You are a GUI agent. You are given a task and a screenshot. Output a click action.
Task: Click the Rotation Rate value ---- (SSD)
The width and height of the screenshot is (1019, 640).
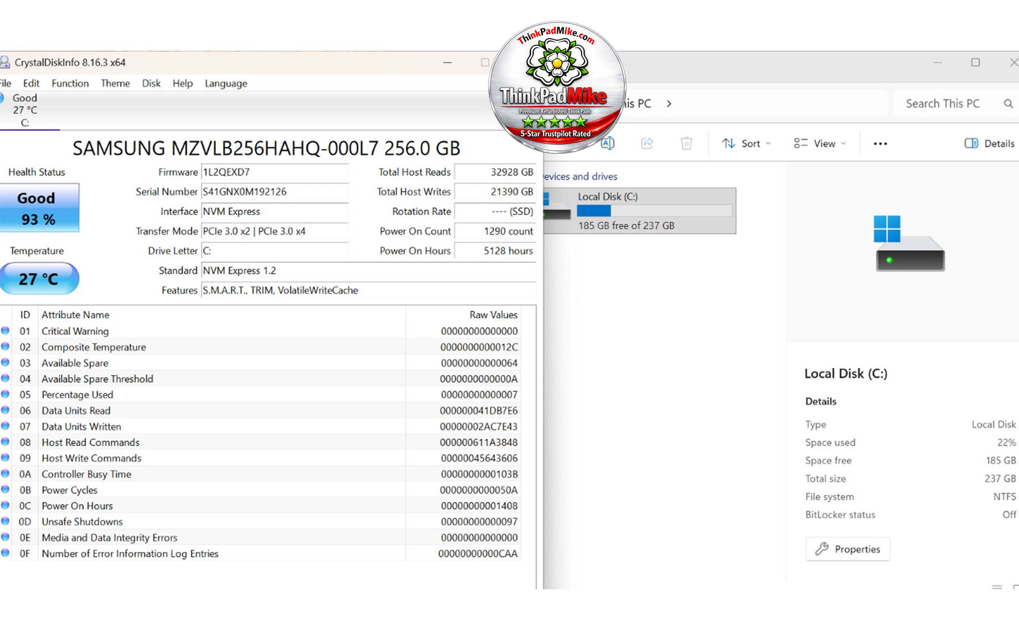click(495, 211)
